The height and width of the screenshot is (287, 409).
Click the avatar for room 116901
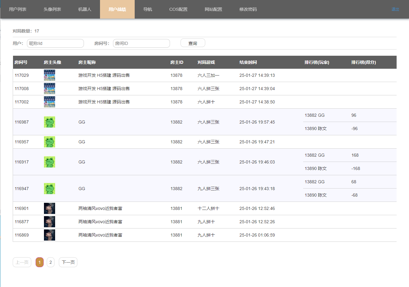[x=49, y=208]
